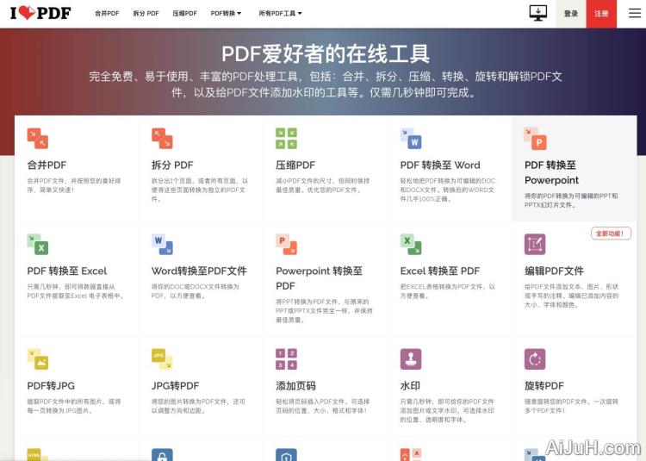
Task: Click the 旋转PDF description text
Action: pos(571,406)
